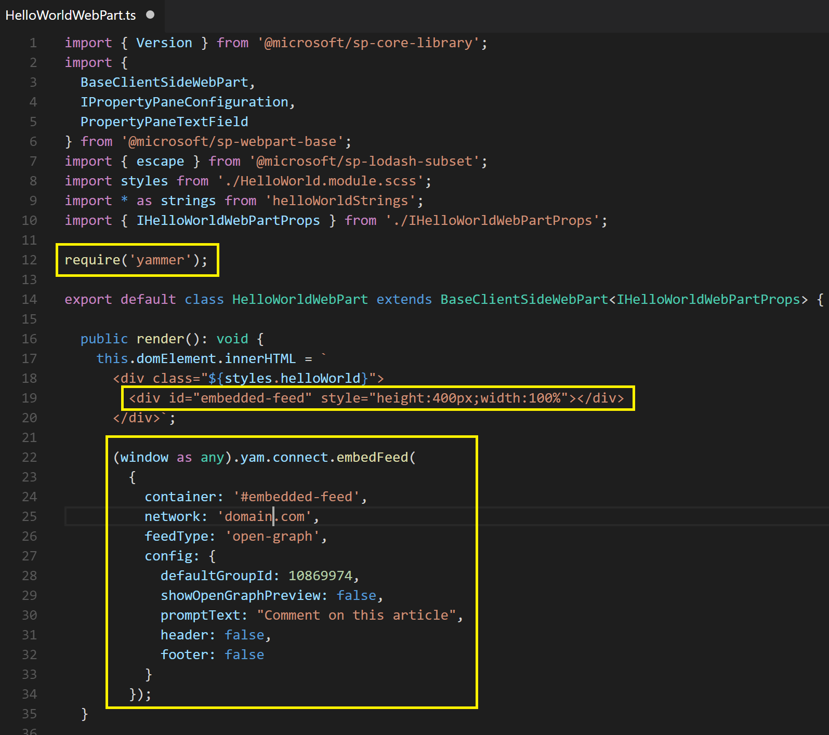Click the defaultGroupId number 10869974
Image resolution: width=829 pixels, height=735 pixels.
click(320, 576)
